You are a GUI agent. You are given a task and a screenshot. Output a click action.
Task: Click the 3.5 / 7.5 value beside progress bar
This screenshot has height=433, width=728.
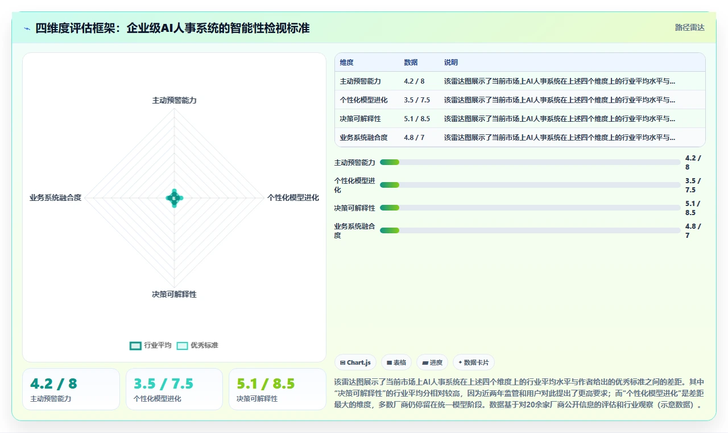click(693, 185)
